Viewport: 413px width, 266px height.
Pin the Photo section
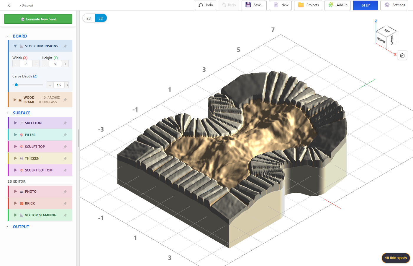[65, 192]
